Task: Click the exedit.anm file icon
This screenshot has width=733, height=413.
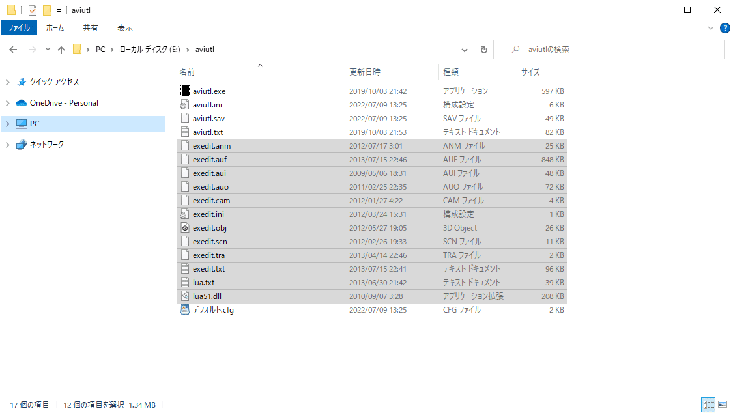Action: click(184, 146)
